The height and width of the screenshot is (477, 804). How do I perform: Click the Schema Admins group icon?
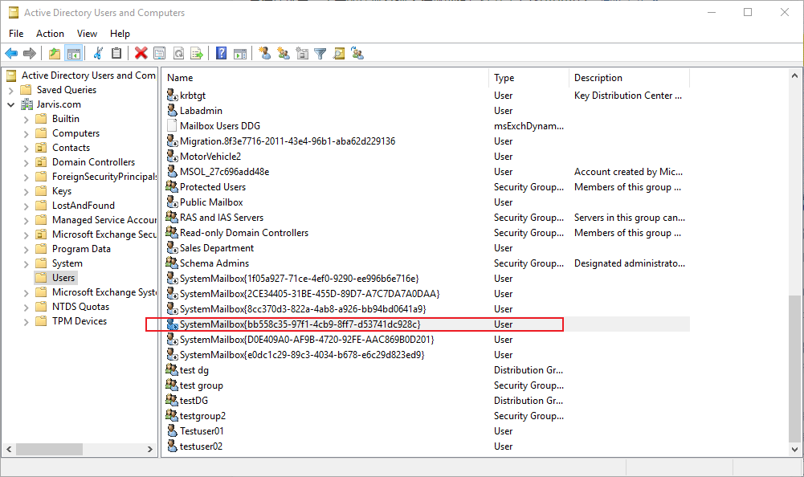click(172, 263)
